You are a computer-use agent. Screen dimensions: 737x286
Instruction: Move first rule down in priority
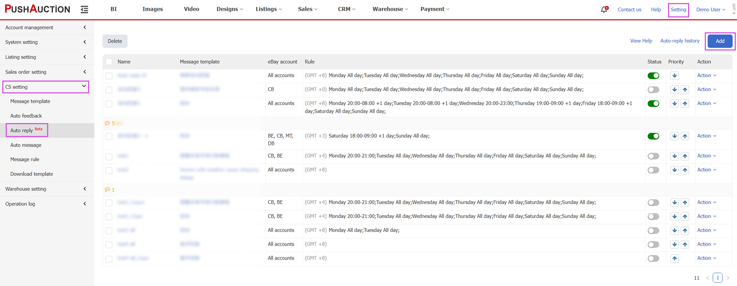(x=674, y=76)
